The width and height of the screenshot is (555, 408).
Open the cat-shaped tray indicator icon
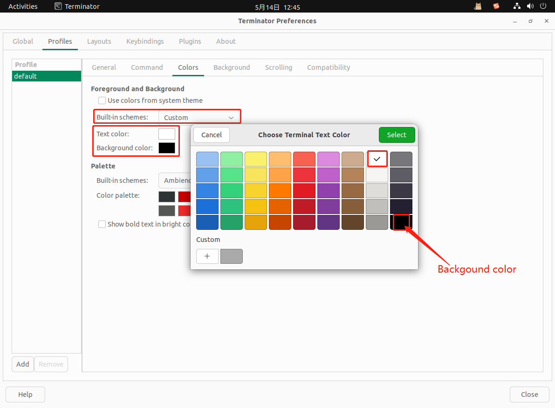(x=478, y=7)
